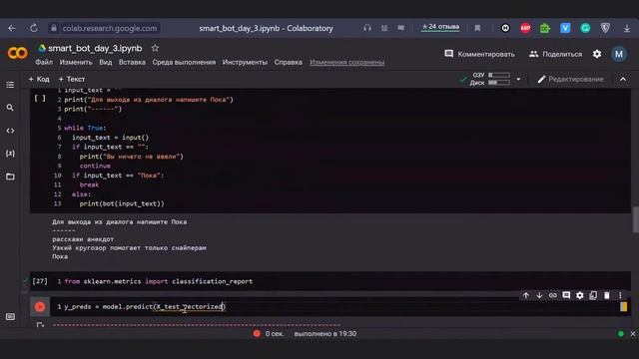Open find and replace sidebar icon
This screenshot has height=359, width=639.
(x=10, y=108)
